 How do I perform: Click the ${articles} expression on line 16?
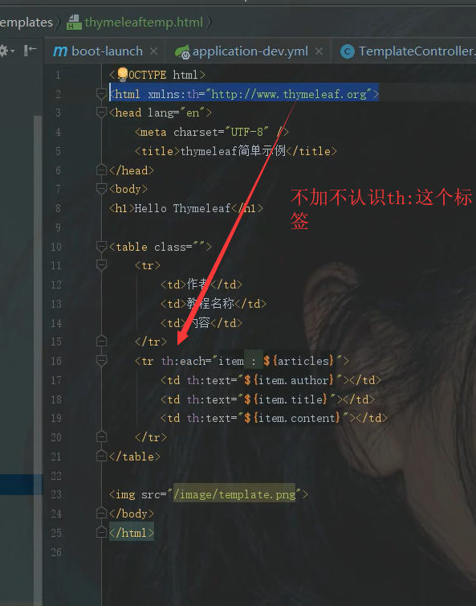tap(298, 361)
